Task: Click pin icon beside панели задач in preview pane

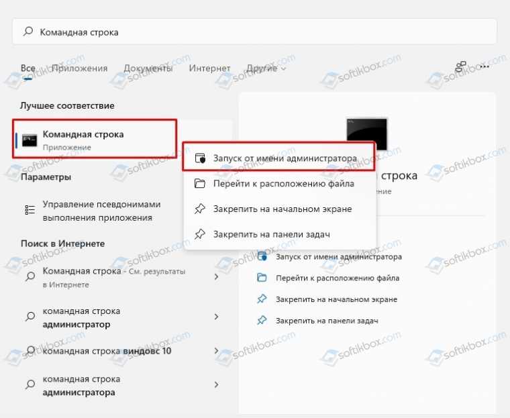Action: tap(262, 321)
